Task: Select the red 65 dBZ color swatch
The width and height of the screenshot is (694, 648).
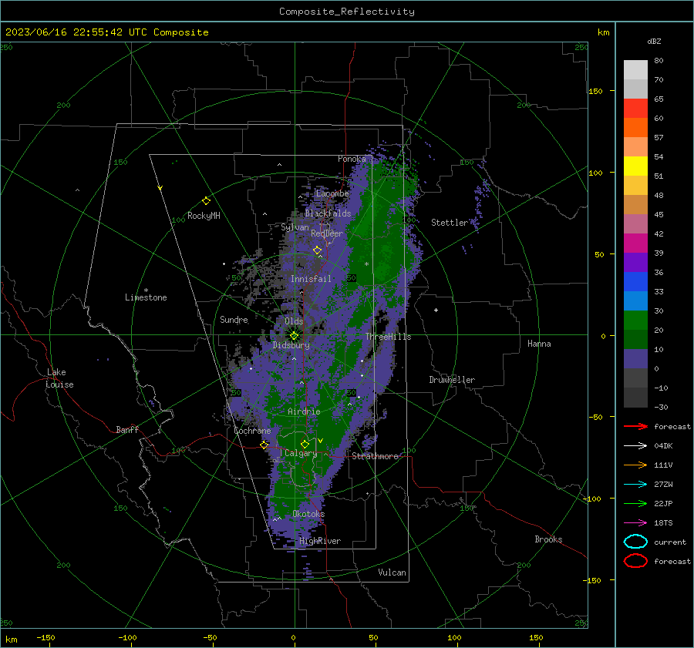Action: 635,109
